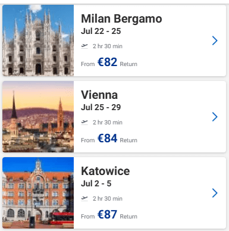The image size is (229, 231).
Task: Open the Katowice chevron arrow
Action: tap(215, 193)
